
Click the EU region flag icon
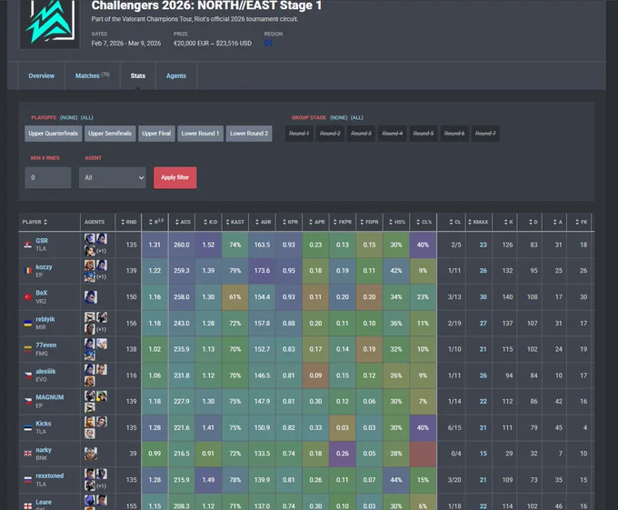[x=268, y=43]
